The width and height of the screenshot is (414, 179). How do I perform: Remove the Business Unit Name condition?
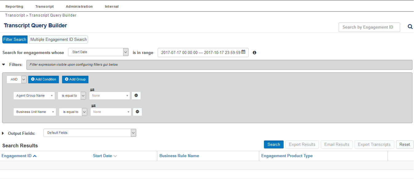[137, 112]
